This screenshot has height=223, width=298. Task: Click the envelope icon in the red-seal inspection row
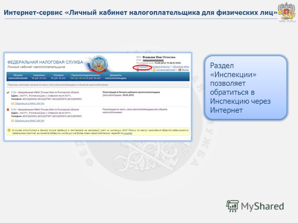click(13, 120)
